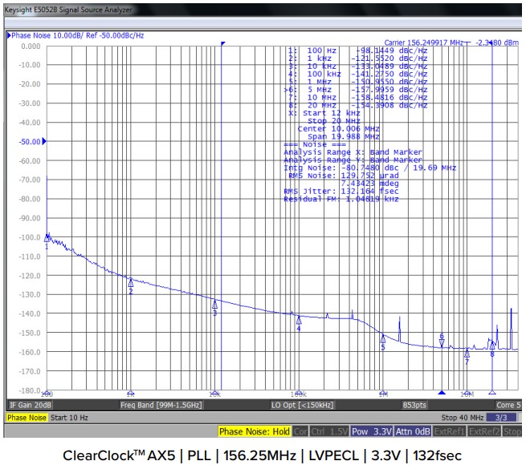The height and width of the screenshot is (465, 526).
Task: Click the IF Gain 20dB label
Action: point(31,405)
